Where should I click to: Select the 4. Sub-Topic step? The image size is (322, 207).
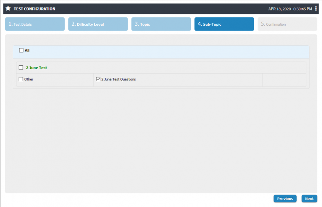[224, 24]
